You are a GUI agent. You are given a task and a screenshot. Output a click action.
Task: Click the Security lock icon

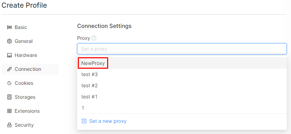(x=9, y=125)
